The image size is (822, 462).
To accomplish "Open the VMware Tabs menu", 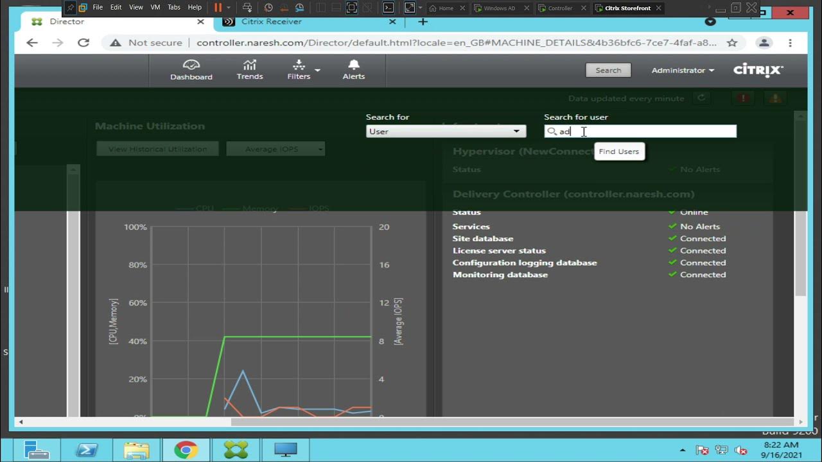I will (x=174, y=8).
